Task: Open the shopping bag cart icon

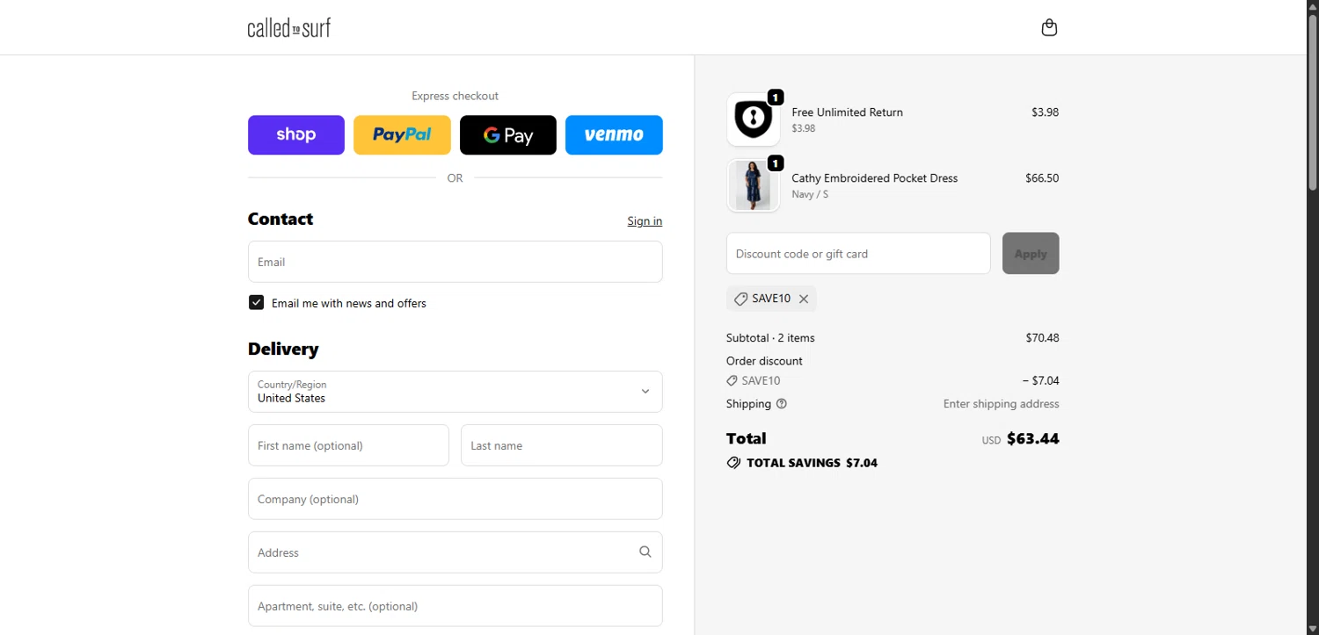Action: click(x=1049, y=27)
